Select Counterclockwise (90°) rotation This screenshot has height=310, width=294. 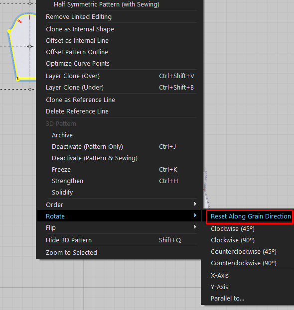point(243,263)
